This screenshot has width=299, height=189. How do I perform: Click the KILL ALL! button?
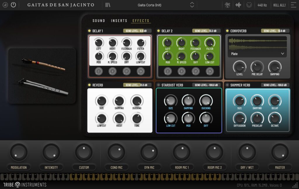[x=279, y=5]
